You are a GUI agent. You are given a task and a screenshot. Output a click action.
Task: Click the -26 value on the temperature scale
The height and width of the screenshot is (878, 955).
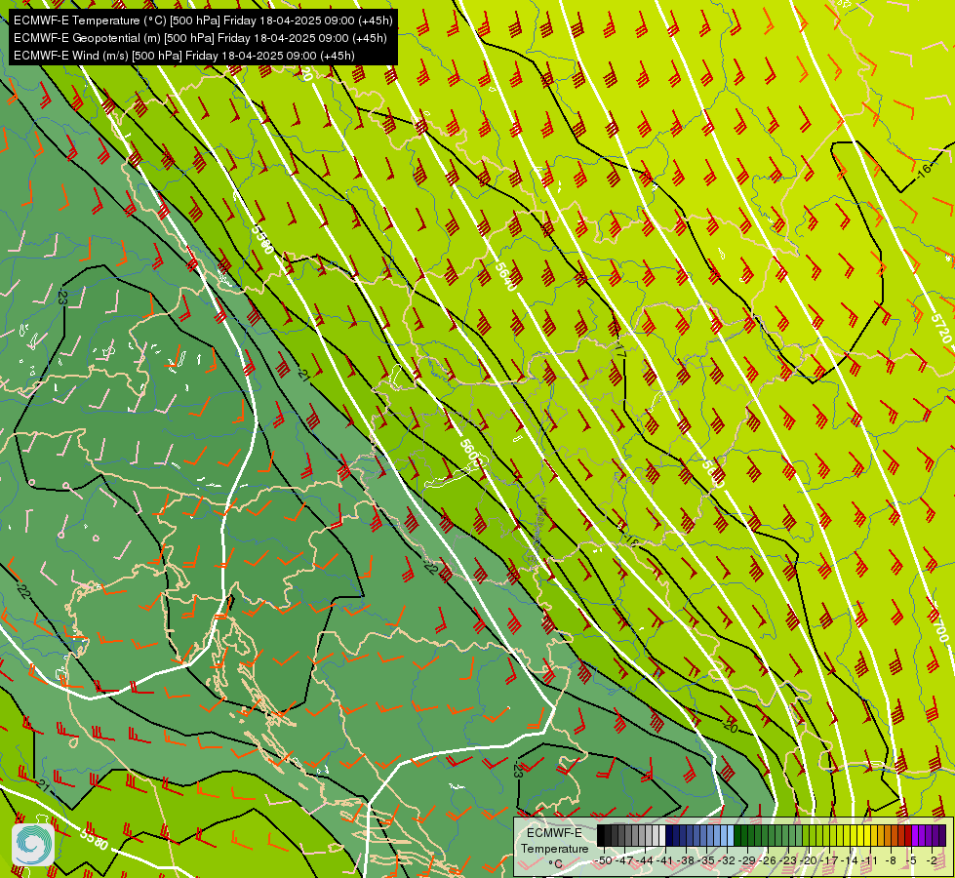tap(768, 860)
